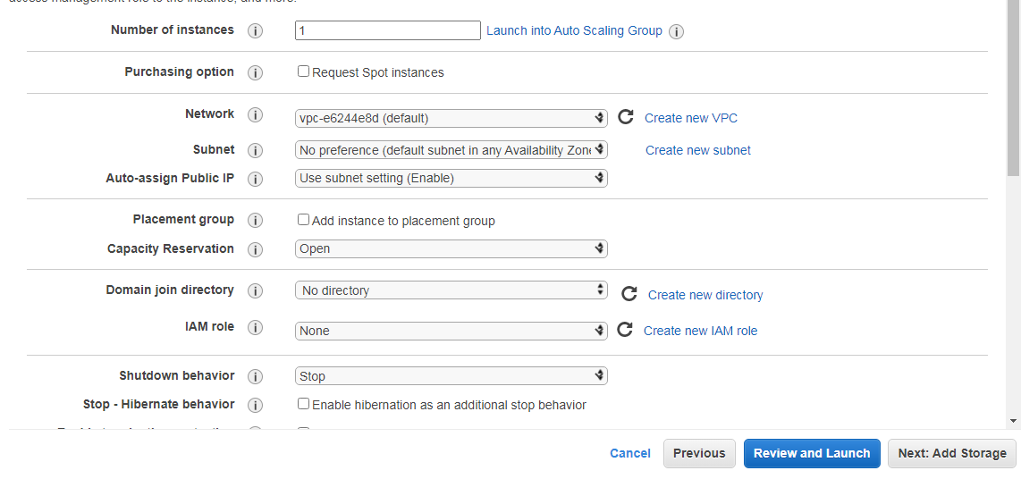Click the Number of instances input field
Image resolution: width=1021 pixels, height=479 pixels.
point(387,30)
